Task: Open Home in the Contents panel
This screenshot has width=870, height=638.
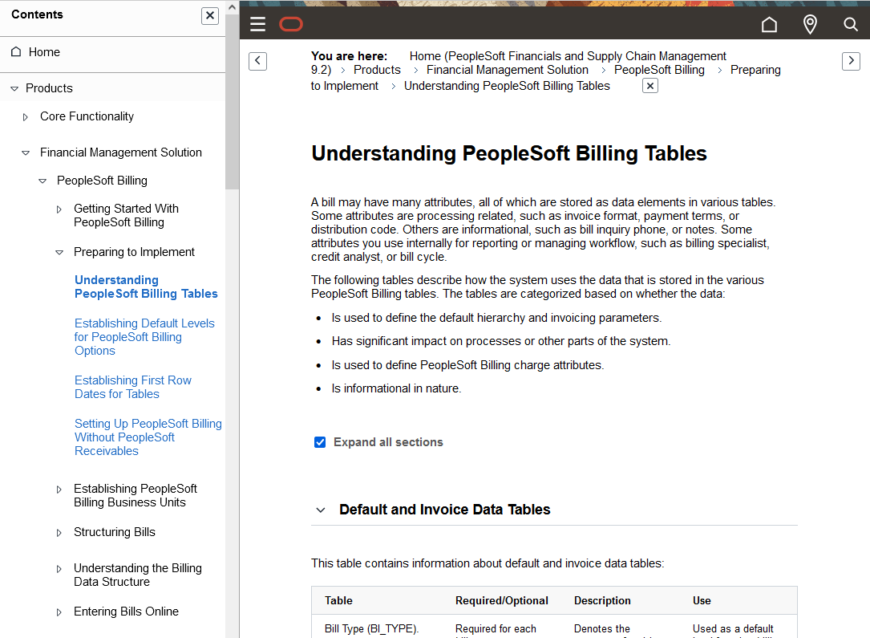Action: click(44, 51)
